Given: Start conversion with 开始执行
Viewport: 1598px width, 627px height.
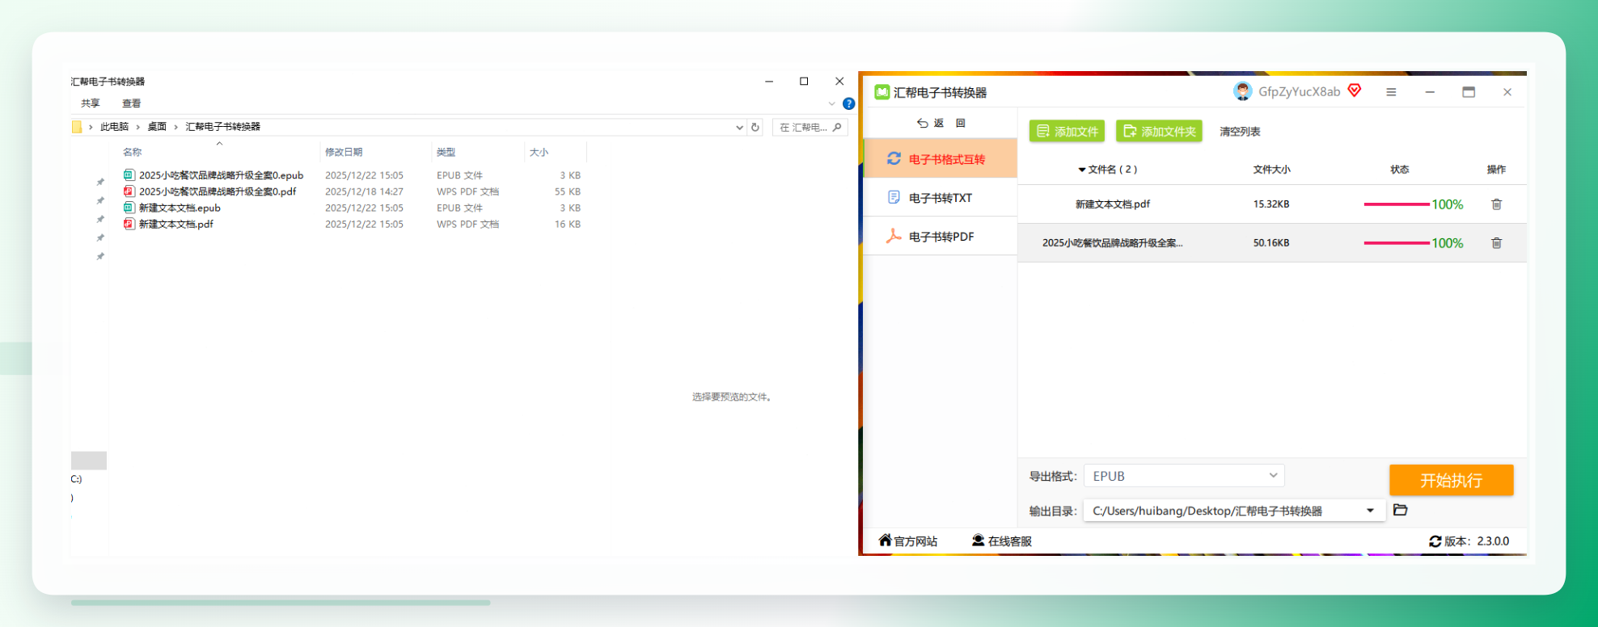Looking at the screenshot, I should 1452,480.
